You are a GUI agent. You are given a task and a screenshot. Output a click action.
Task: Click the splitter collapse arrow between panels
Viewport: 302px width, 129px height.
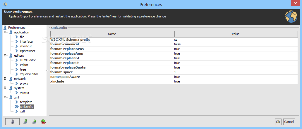pyautogui.click(x=47, y=71)
